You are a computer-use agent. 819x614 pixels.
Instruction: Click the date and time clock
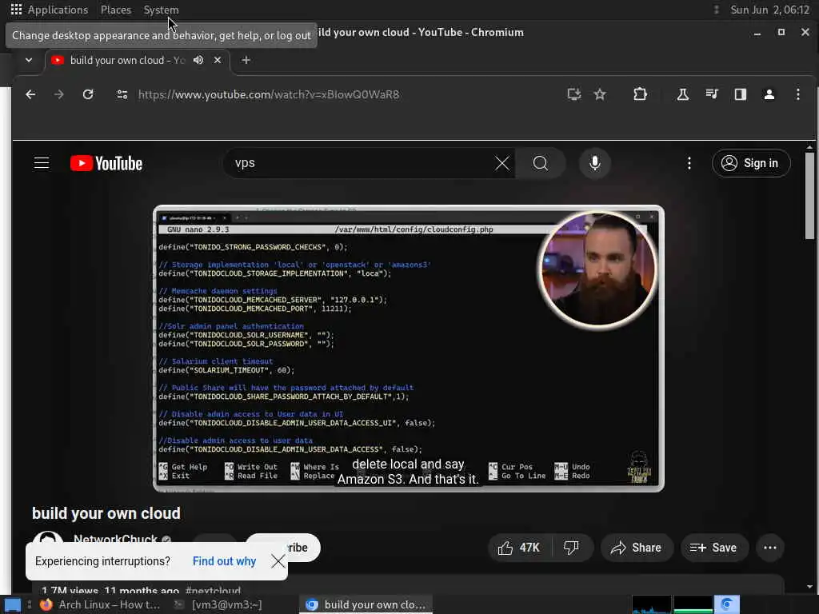pos(769,10)
